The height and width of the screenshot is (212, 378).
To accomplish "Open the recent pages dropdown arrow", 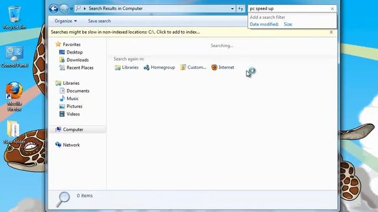I will point(71,9).
